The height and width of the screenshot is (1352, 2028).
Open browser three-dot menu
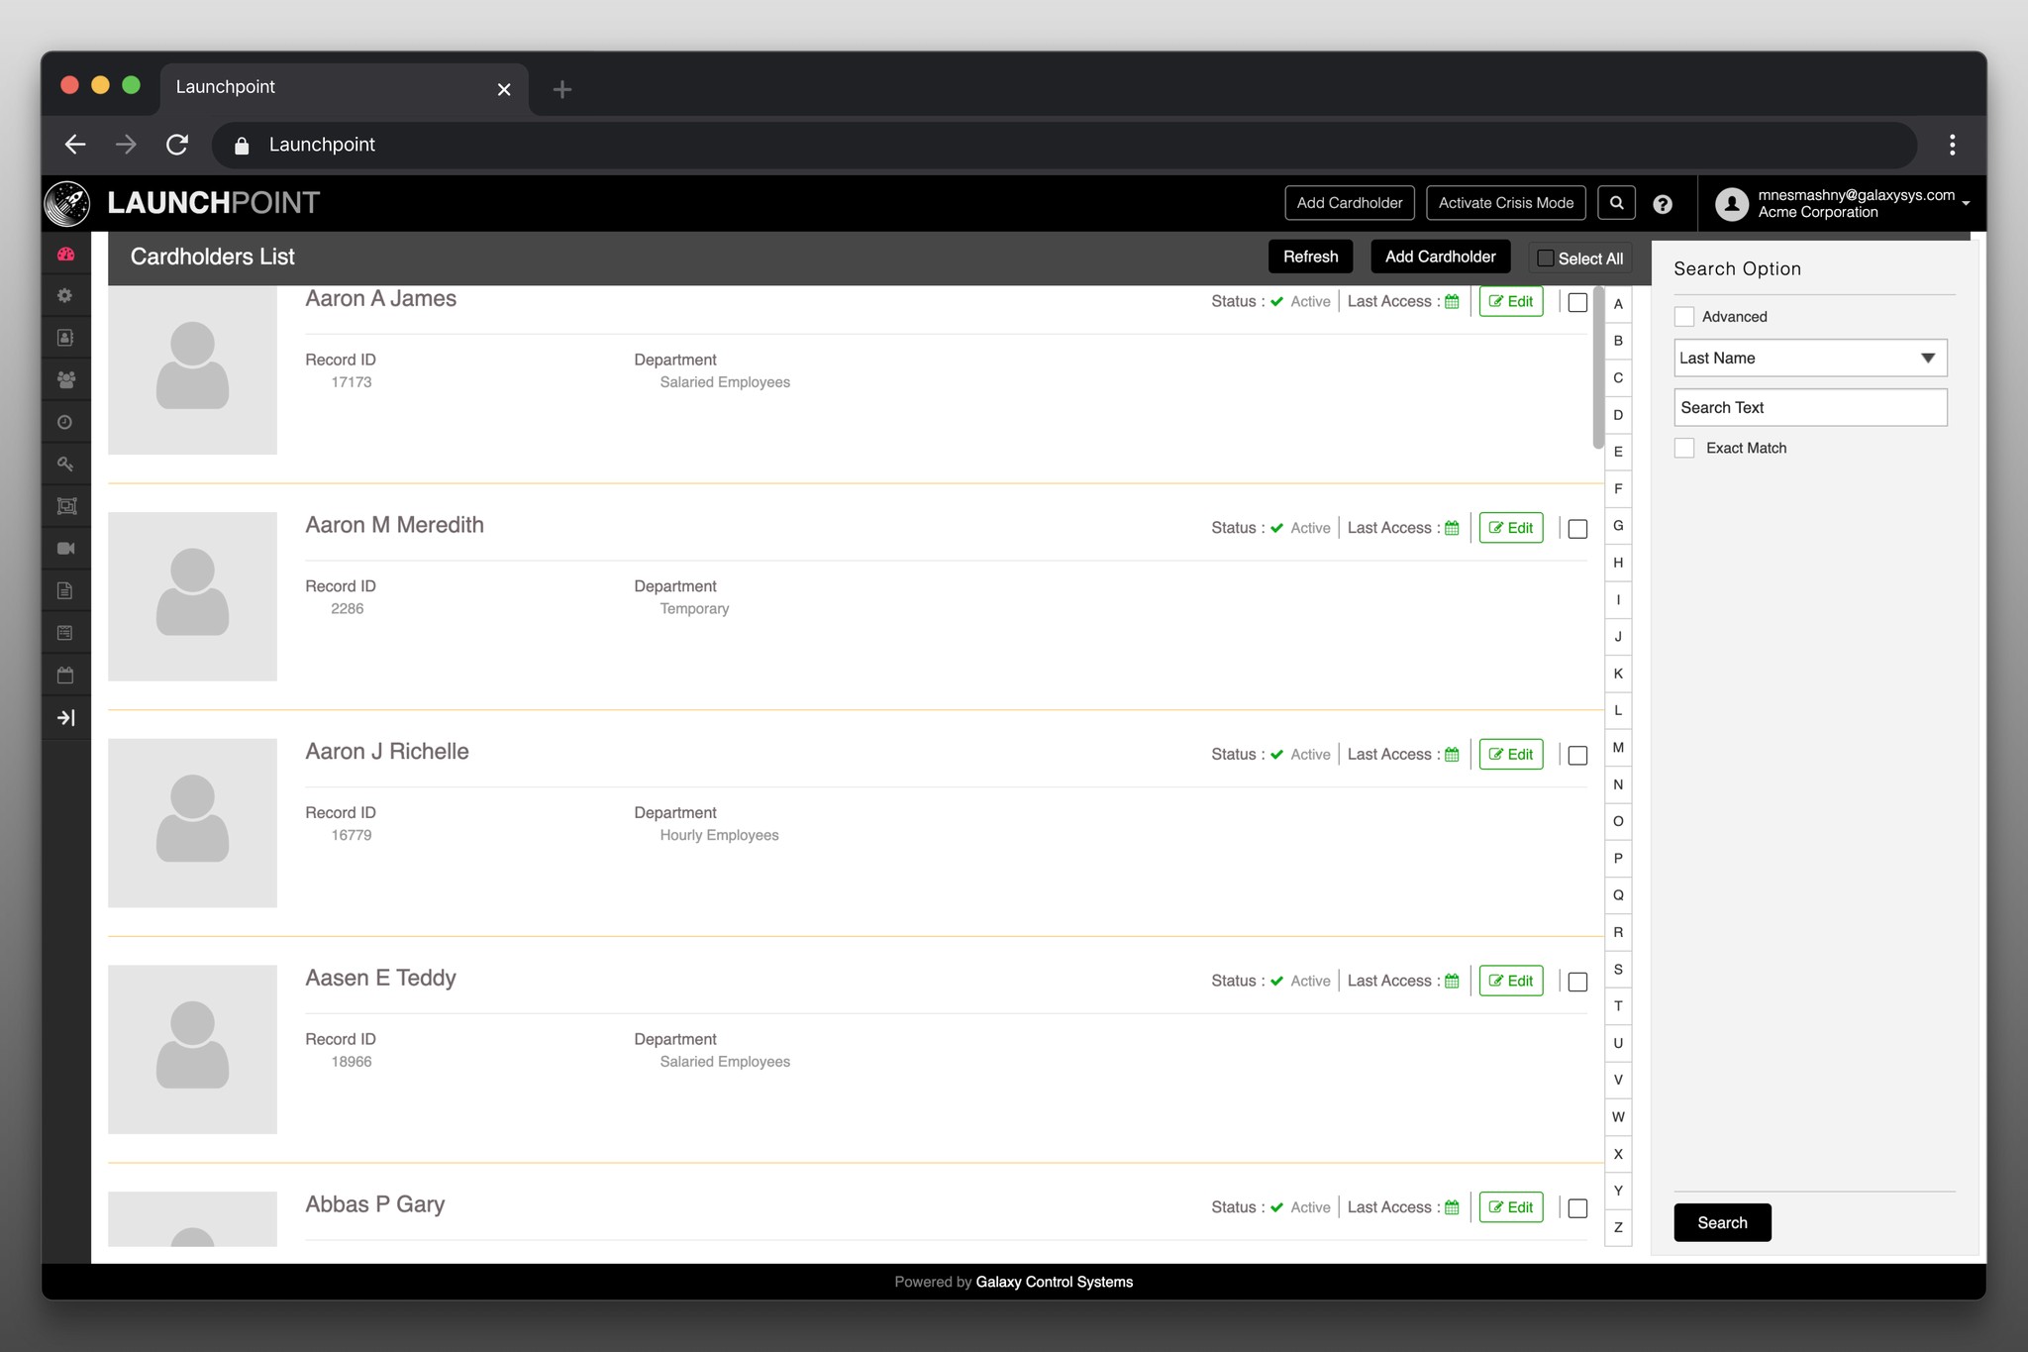(1952, 145)
